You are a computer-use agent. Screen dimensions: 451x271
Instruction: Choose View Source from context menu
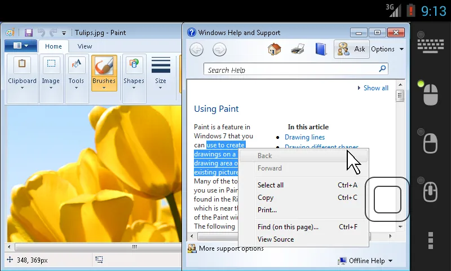(x=304, y=239)
